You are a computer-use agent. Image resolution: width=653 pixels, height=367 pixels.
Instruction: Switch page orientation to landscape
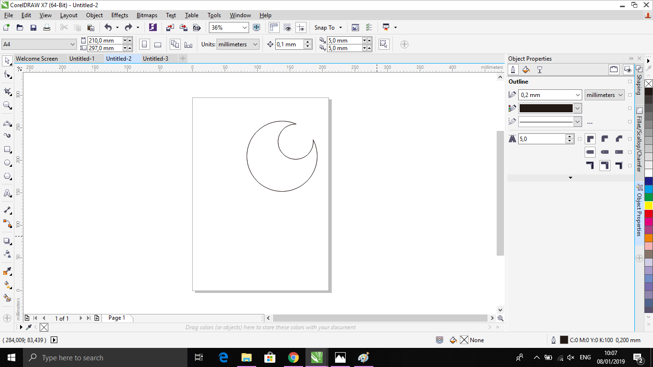tap(158, 44)
